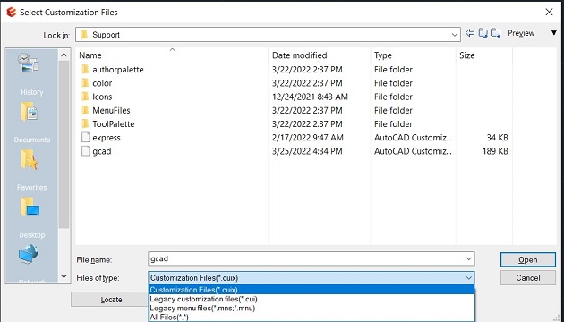Click the color folder icon
Screen dimensions: 564x322
pyautogui.click(x=85, y=83)
